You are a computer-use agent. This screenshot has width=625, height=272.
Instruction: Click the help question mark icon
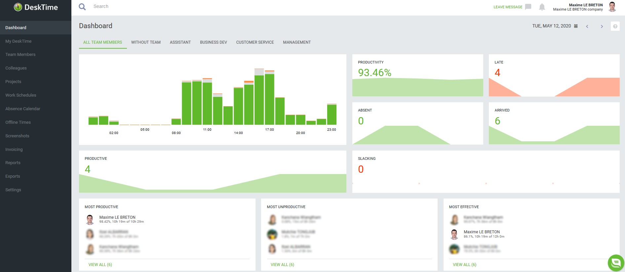[615, 26]
